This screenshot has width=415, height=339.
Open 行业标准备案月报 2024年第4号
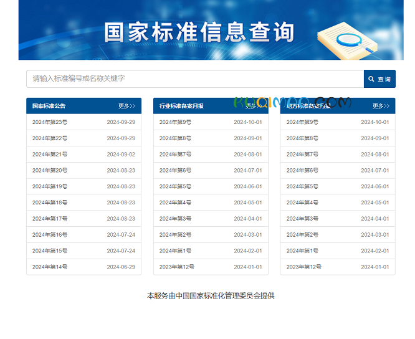click(175, 203)
